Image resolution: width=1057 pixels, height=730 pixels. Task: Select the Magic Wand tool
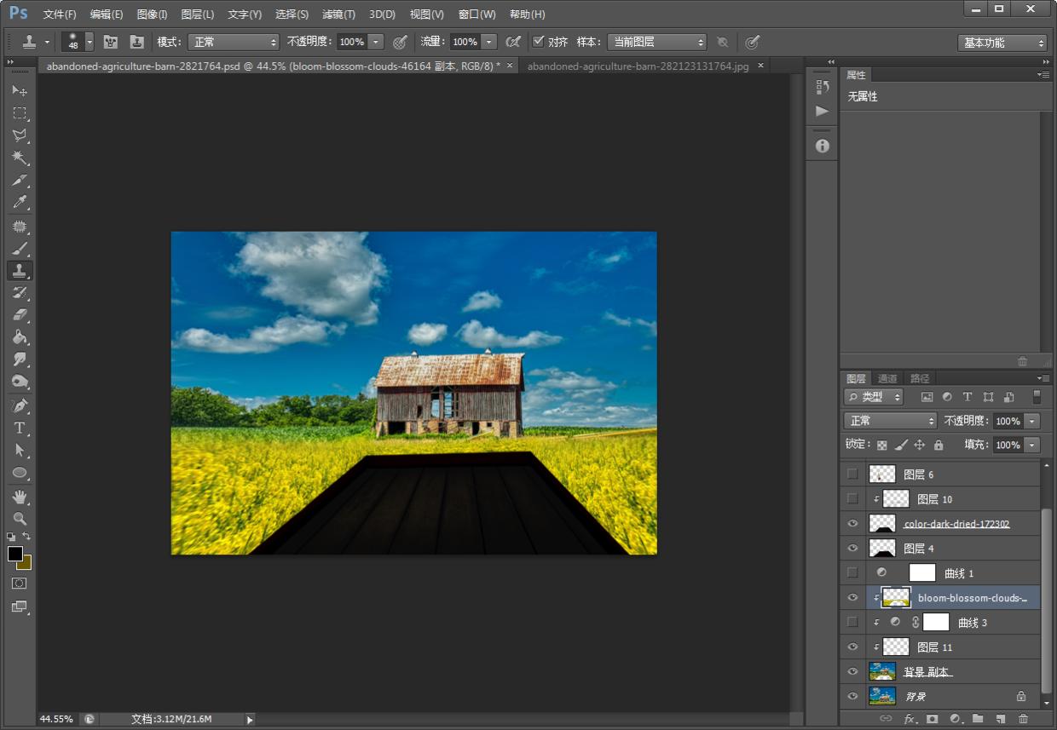pyautogui.click(x=20, y=158)
